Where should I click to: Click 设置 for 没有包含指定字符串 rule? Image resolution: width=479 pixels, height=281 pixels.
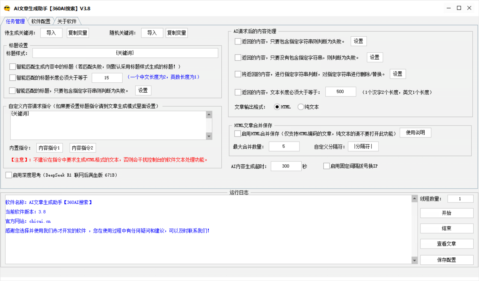click(375, 57)
